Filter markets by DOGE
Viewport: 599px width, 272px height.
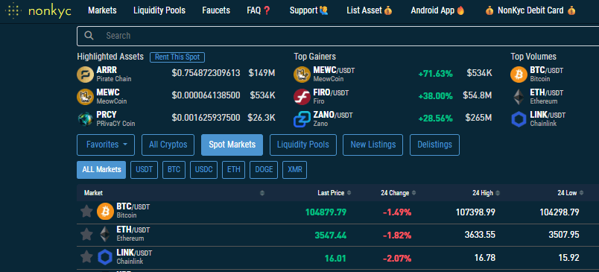264,170
